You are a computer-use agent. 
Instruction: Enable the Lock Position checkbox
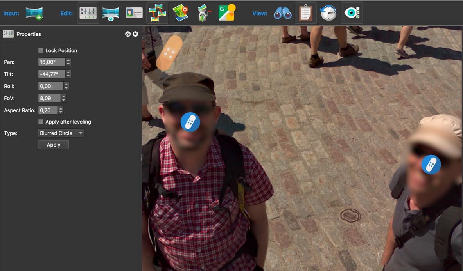pyautogui.click(x=41, y=50)
